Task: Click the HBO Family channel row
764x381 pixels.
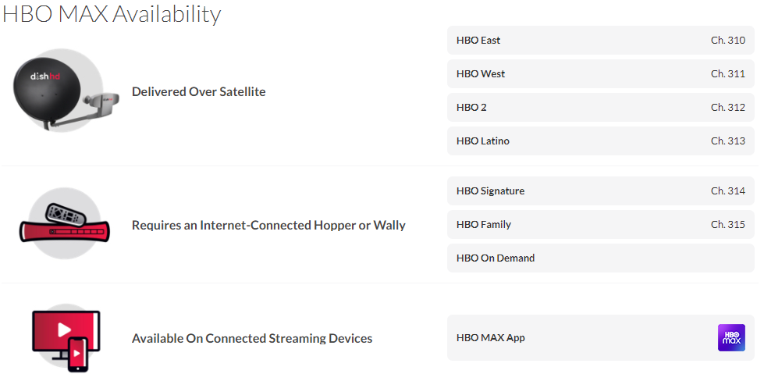Action: (x=601, y=225)
